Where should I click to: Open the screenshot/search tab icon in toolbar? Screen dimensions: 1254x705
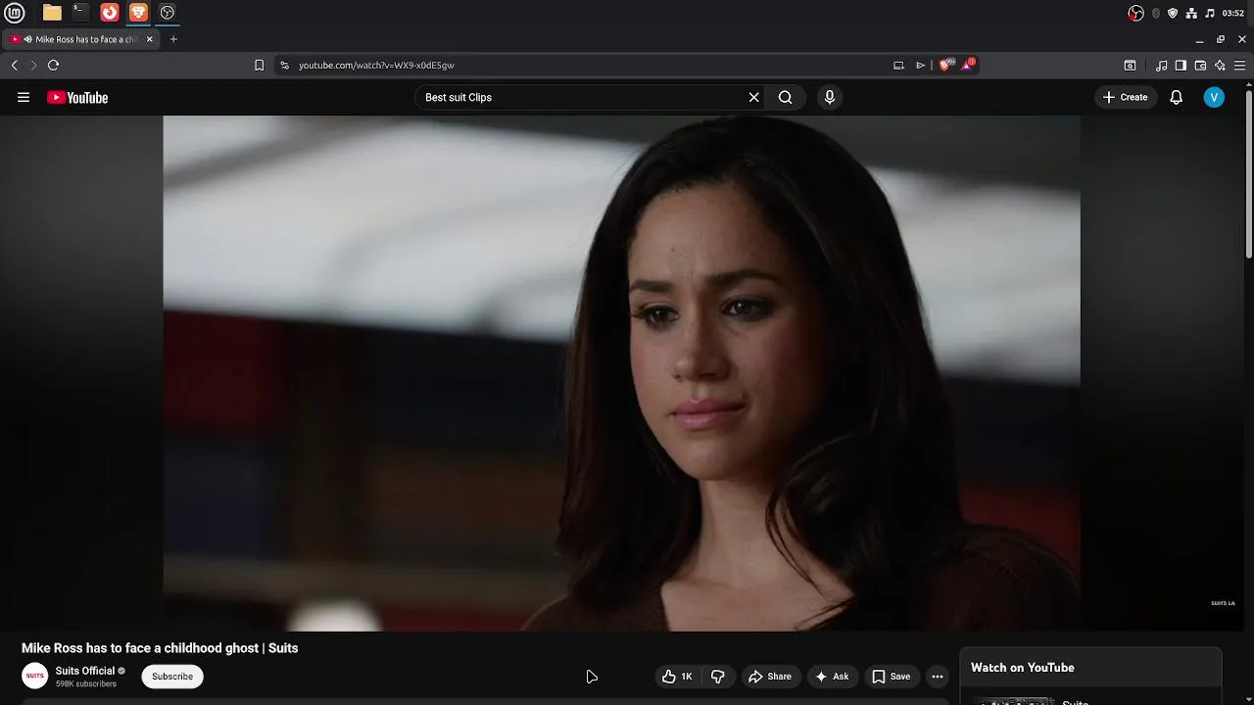click(x=1130, y=65)
